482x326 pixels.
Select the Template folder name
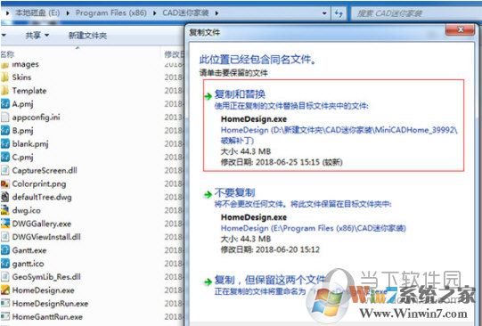pos(29,91)
